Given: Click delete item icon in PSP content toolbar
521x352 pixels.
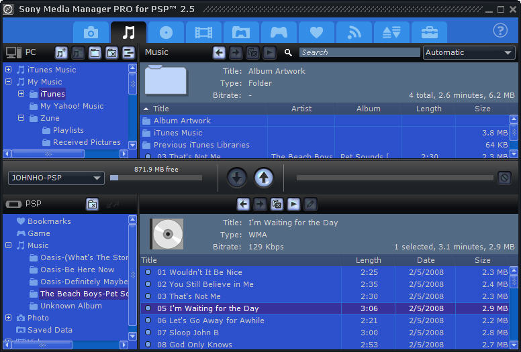Looking at the screenshot, I should coord(277,204).
